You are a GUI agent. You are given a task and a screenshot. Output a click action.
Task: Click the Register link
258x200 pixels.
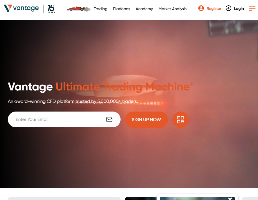pyautogui.click(x=214, y=8)
